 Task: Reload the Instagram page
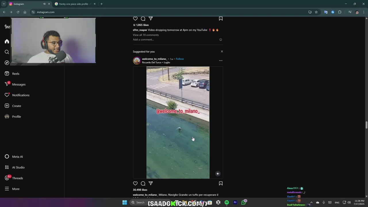pyautogui.click(x=18, y=12)
